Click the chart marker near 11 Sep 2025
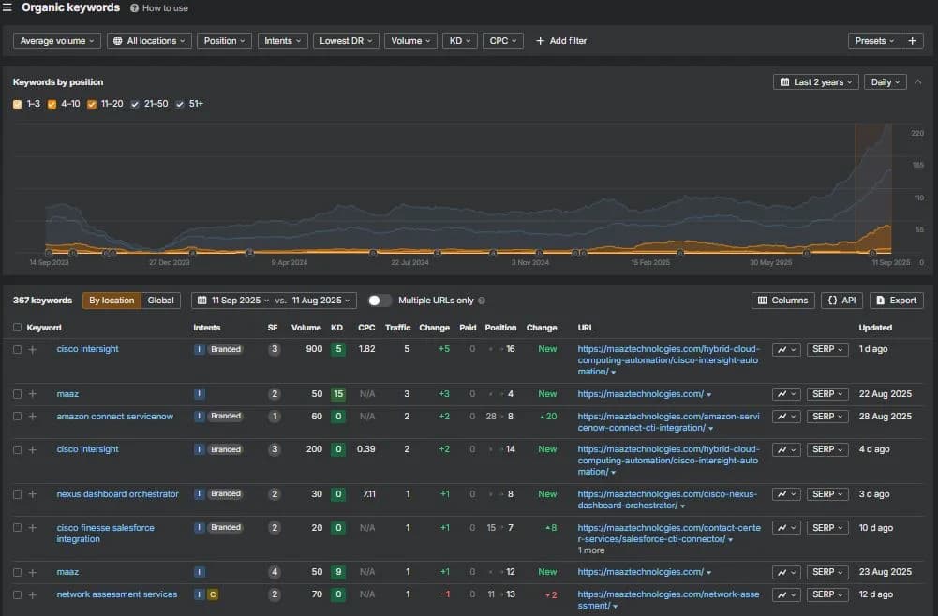The height and width of the screenshot is (616, 938). (872, 253)
